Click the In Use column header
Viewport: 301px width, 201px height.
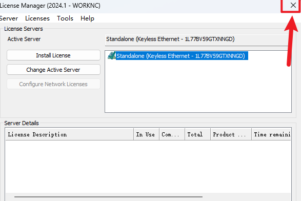pos(146,134)
